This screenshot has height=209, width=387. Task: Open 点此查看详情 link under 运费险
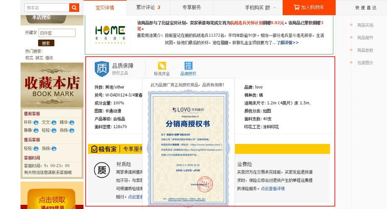click(273, 189)
